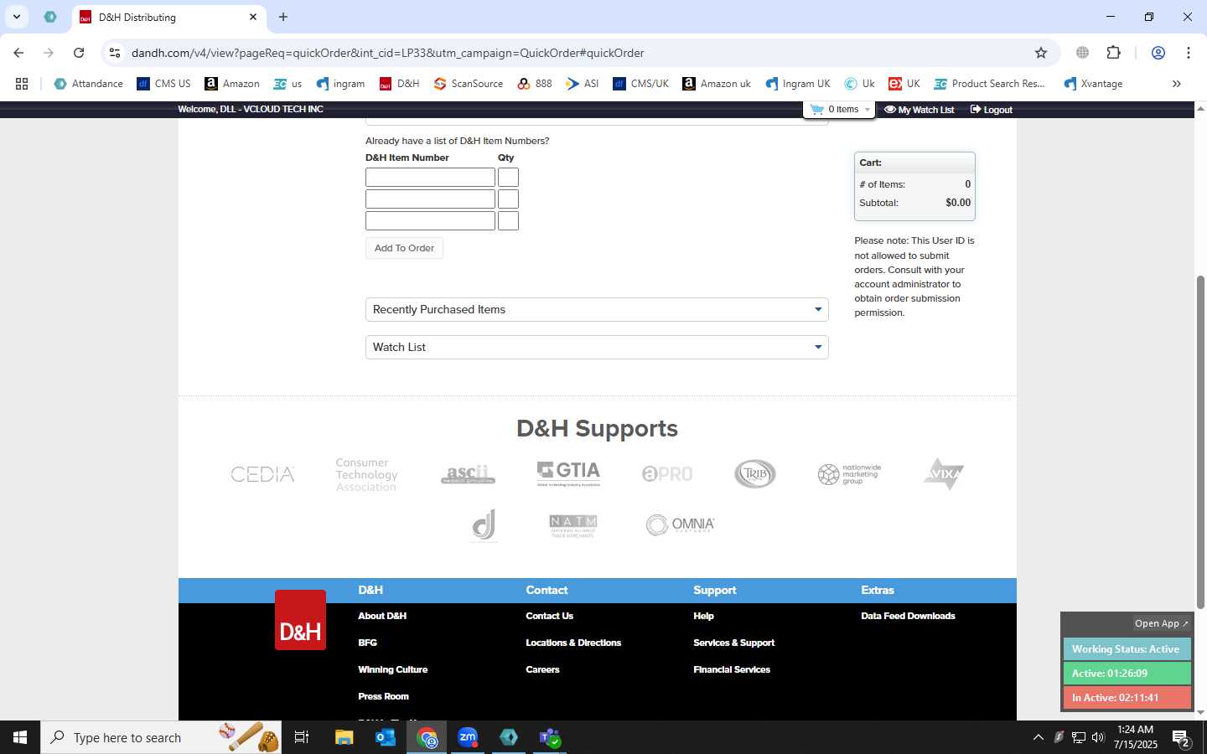1207x754 pixels.
Task: Open the Product Search Res... bookmark
Action: tap(990, 84)
